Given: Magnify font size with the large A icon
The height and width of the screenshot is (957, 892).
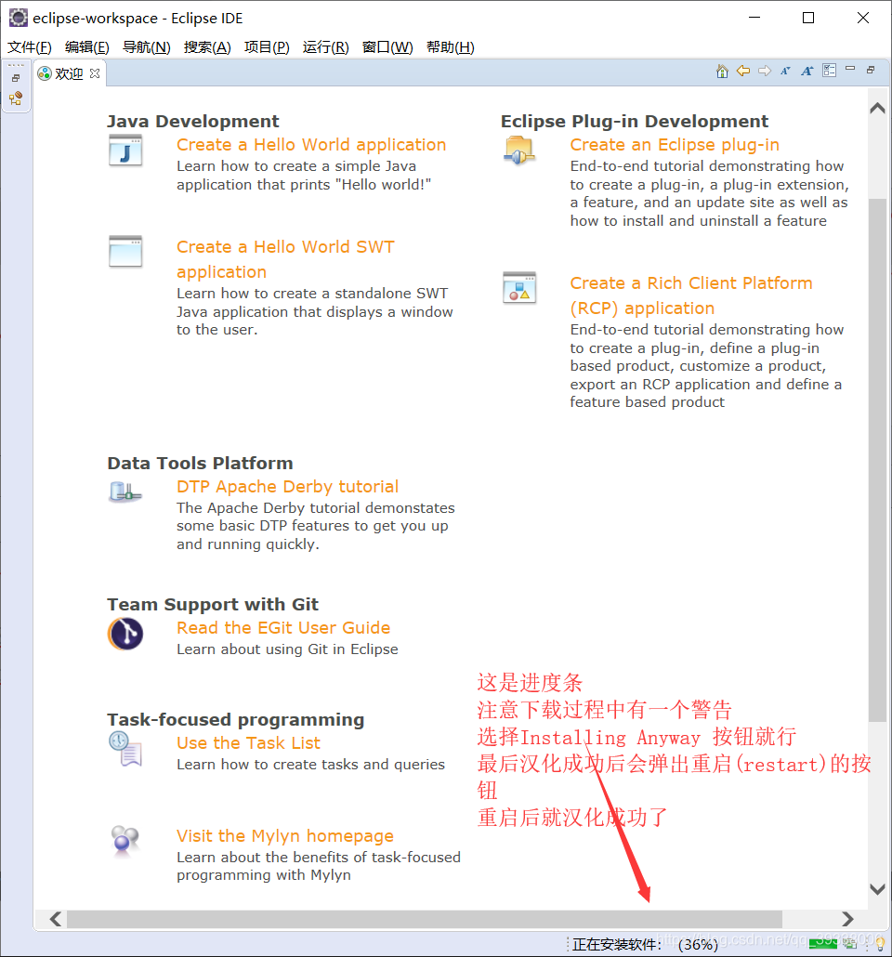Looking at the screenshot, I should click(807, 71).
